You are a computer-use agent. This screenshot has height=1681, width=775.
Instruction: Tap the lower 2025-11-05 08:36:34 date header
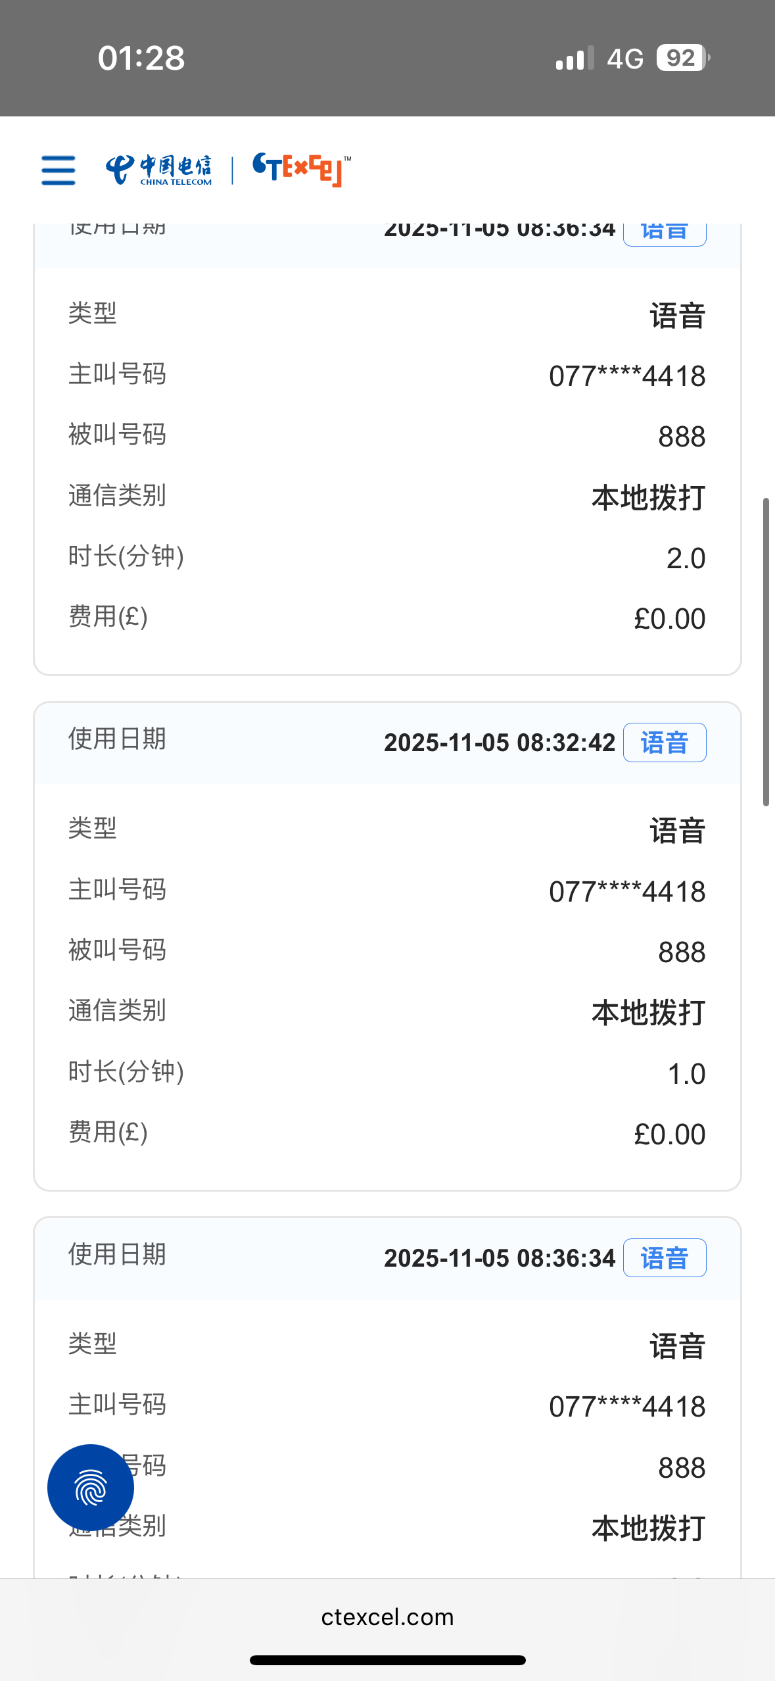tap(500, 1258)
